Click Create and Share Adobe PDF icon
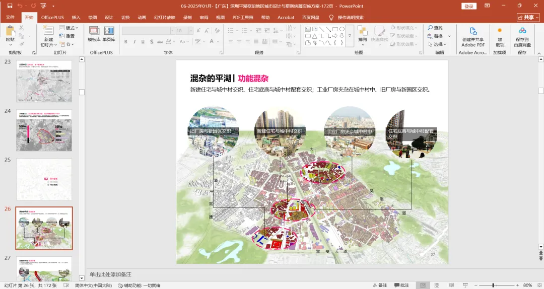 coord(473,32)
